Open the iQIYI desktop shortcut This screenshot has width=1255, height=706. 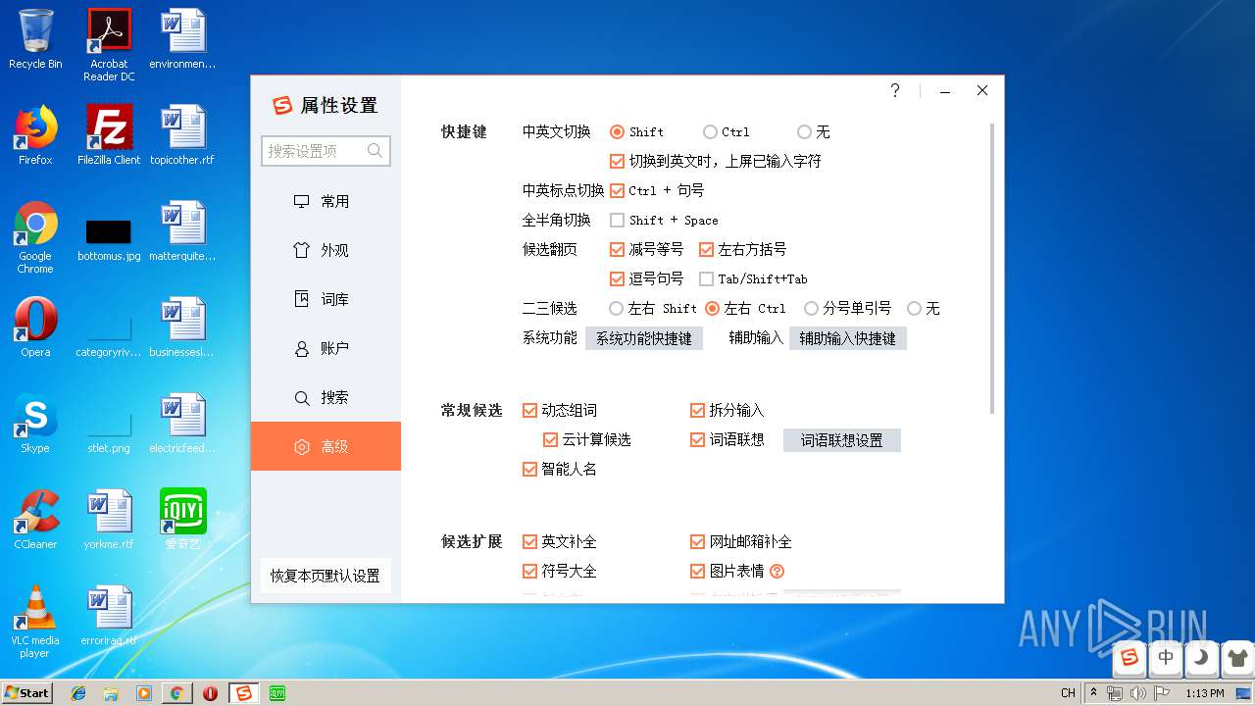coord(182,520)
